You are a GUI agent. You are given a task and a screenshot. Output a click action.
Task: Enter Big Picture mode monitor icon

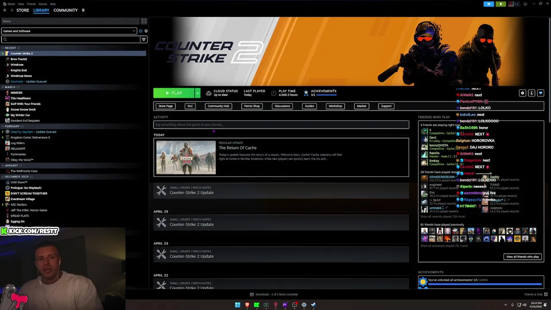click(x=525, y=4)
